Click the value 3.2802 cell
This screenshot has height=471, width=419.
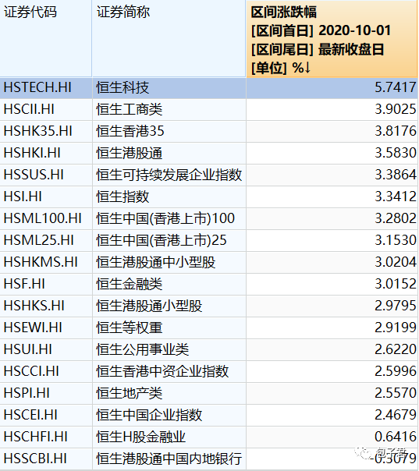click(332, 218)
